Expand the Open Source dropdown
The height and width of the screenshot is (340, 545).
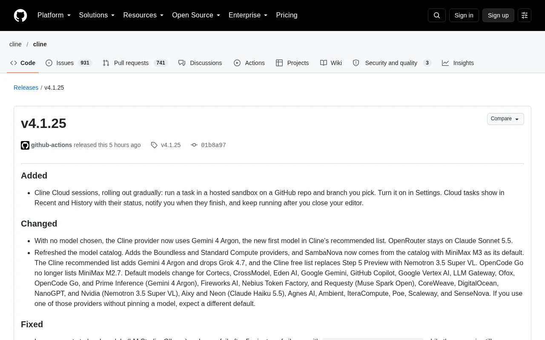(x=196, y=15)
